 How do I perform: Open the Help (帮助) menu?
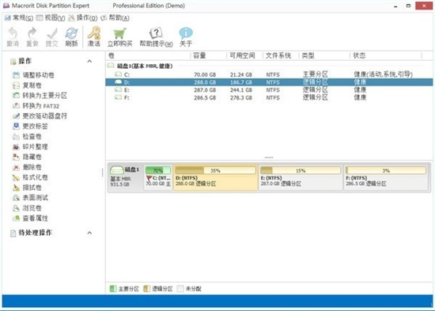pyautogui.click(x=115, y=18)
